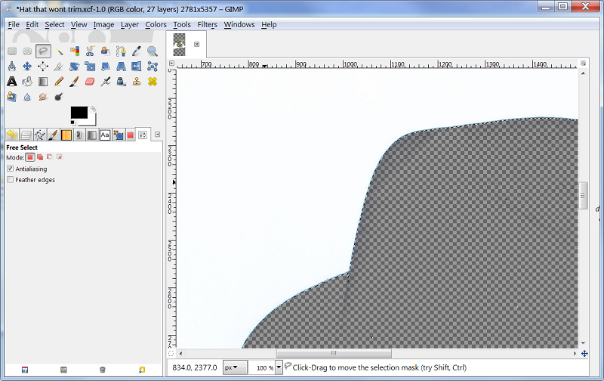Open the dock tab configuration menu arrow
Image resolution: width=604 pixels, height=381 pixels.
(x=157, y=135)
